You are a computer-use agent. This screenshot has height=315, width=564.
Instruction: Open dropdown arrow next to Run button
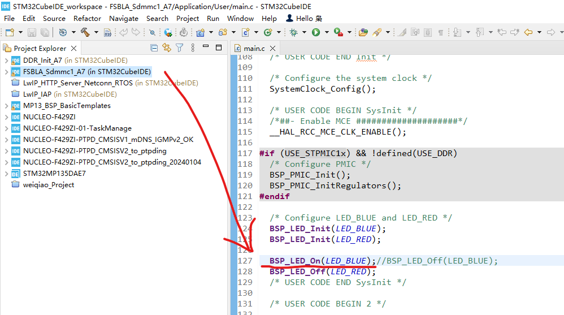click(327, 32)
